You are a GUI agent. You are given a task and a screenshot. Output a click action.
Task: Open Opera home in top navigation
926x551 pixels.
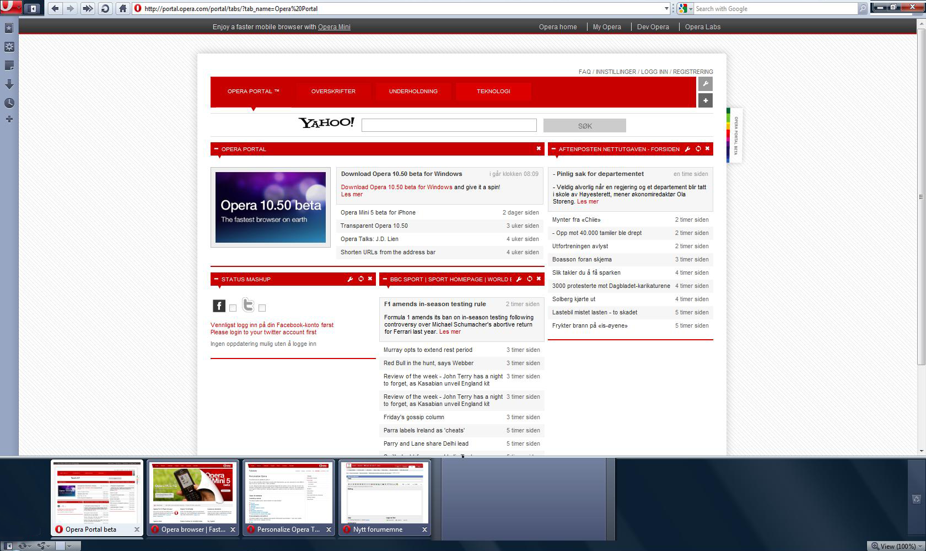558,27
